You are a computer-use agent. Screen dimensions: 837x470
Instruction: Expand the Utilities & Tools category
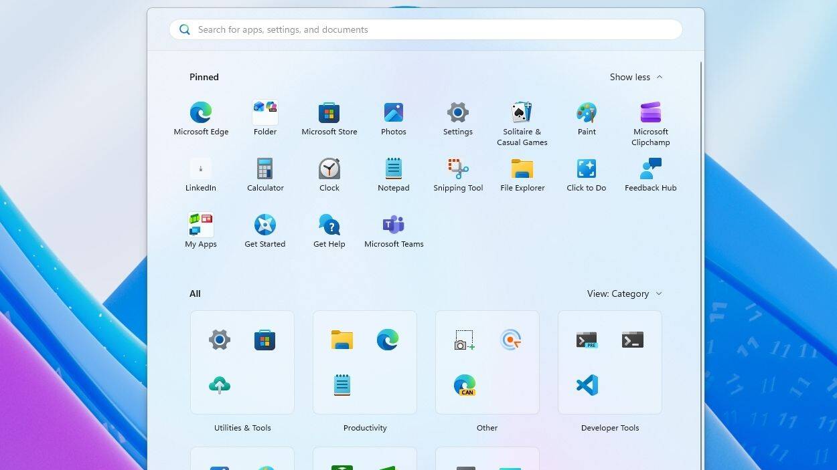pos(242,428)
